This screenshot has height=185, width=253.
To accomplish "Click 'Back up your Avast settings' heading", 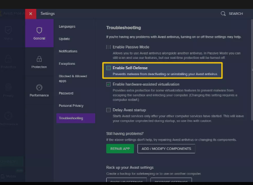I will [x=130, y=168].
